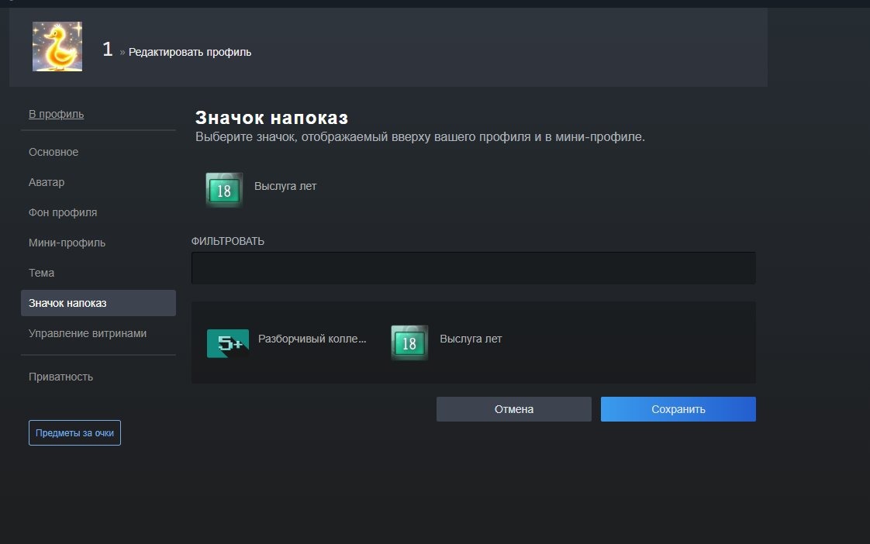The height and width of the screenshot is (544, 870).
Task: Select the 5+ collector badge icon
Action: tap(227, 343)
